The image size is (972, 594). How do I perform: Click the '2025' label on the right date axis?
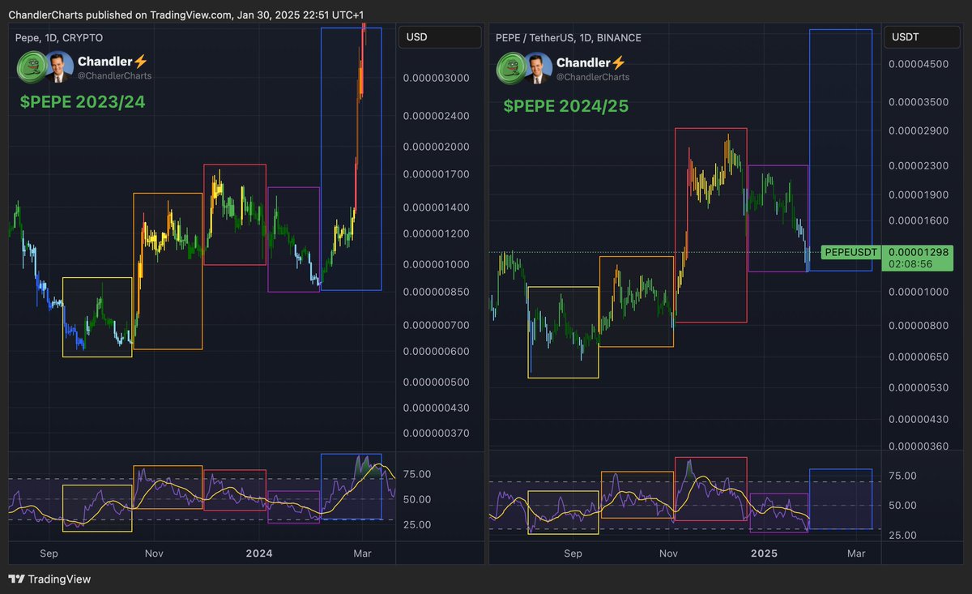coord(763,553)
